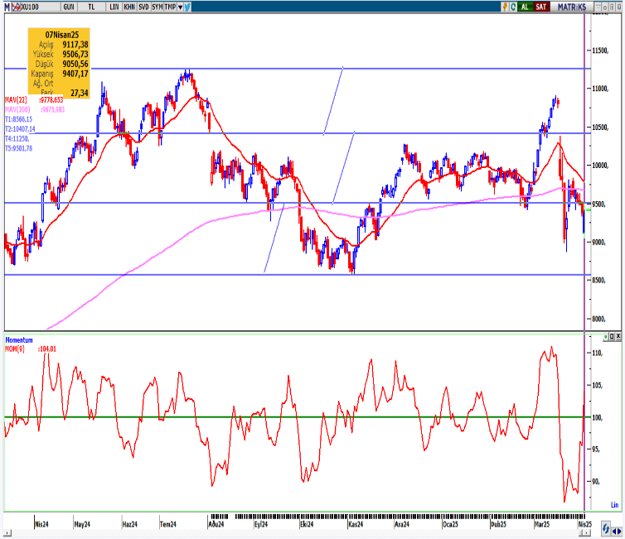Click the MAV(200) moving average label

[35, 109]
